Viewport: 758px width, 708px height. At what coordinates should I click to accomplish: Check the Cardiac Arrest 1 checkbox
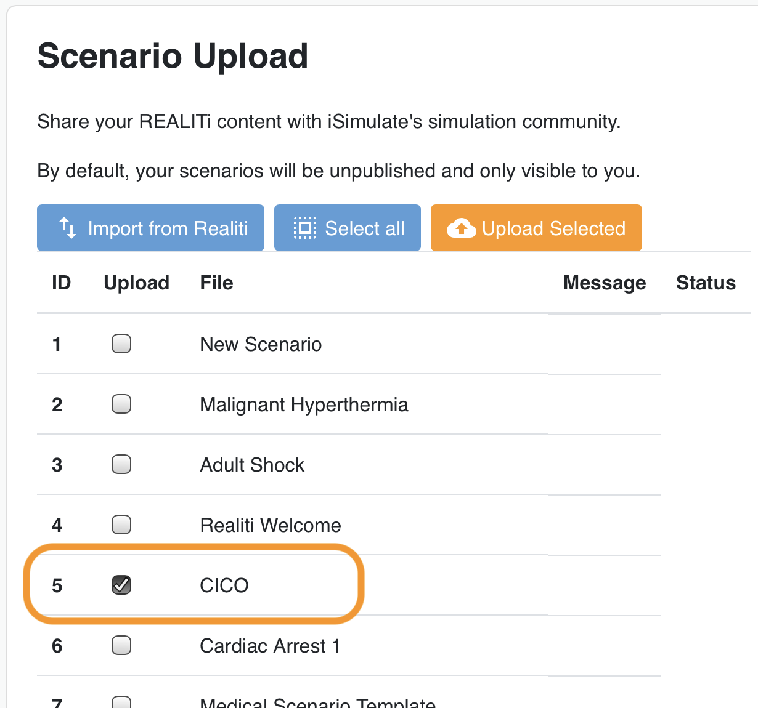pyautogui.click(x=121, y=645)
